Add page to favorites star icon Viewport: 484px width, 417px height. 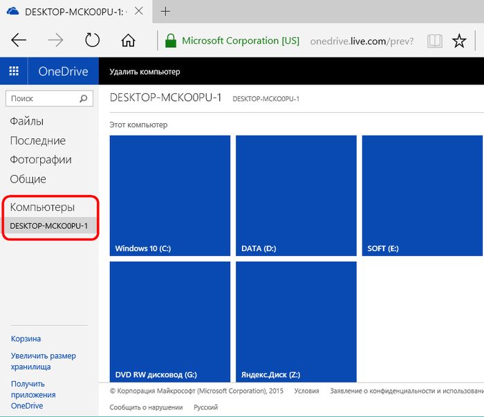pyautogui.click(x=459, y=41)
